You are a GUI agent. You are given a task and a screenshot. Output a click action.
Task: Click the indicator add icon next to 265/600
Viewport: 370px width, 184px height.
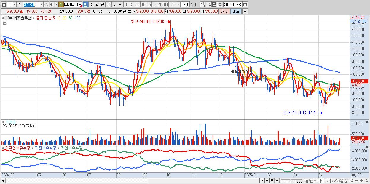(x=203, y=4)
